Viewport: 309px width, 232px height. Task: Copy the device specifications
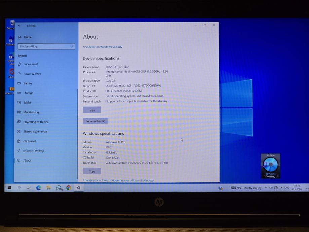coord(92,110)
